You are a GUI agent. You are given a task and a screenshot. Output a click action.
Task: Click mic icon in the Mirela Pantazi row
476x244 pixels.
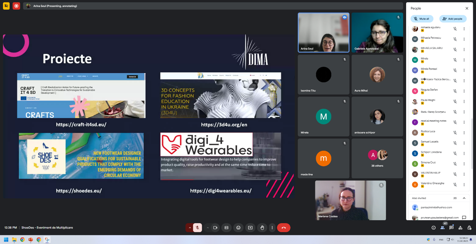[455, 70]
